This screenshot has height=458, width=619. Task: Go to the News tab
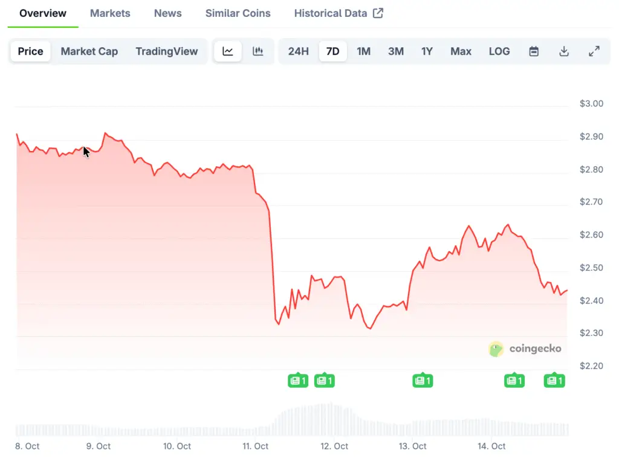tap(168, 13)
